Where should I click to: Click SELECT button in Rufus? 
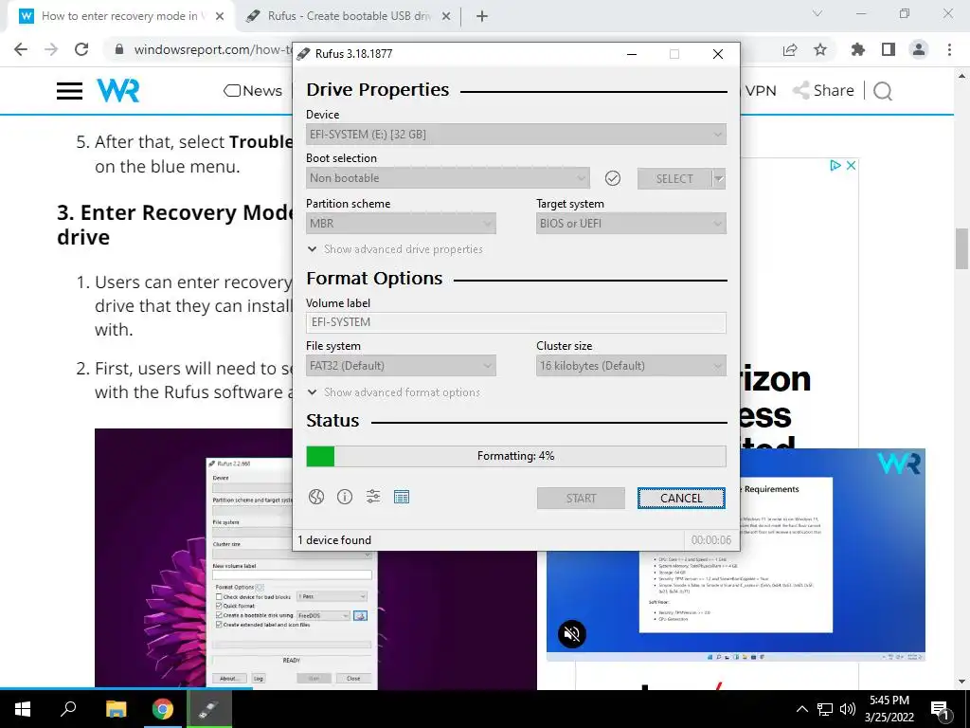(x=674, y=178)
